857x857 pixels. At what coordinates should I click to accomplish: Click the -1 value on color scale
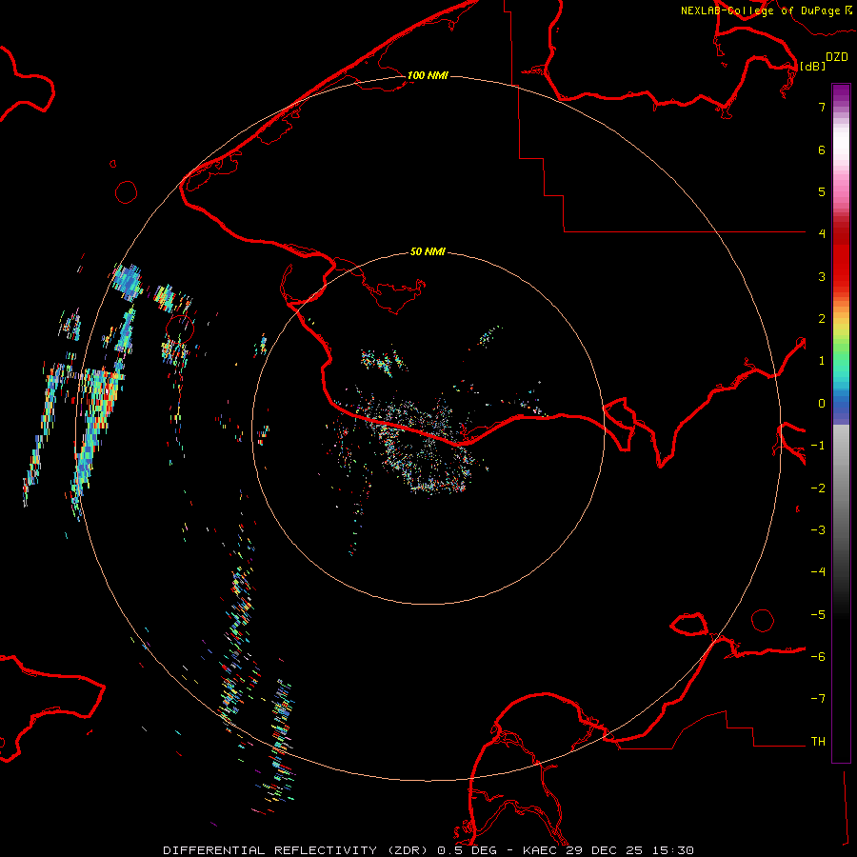click(x=818, y=446)
